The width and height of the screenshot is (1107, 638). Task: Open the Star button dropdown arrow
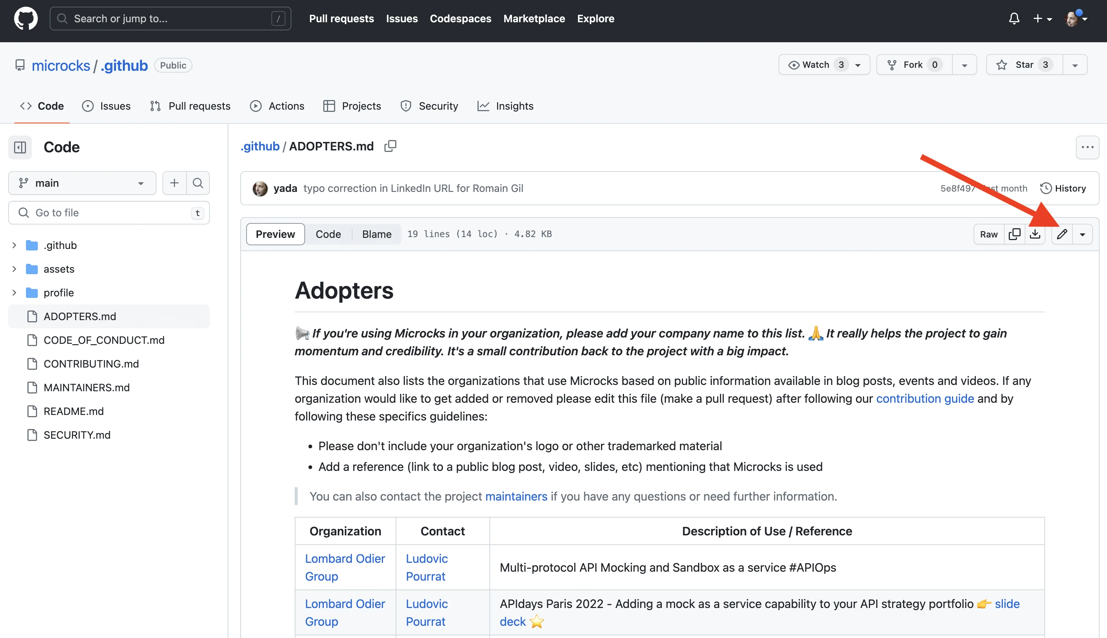click(x=1075, y=64)
